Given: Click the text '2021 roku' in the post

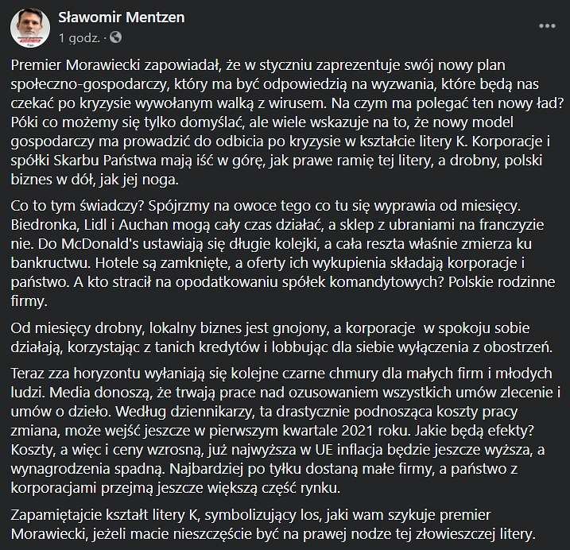Looking at the screenshot, I should tap(377, 431).
